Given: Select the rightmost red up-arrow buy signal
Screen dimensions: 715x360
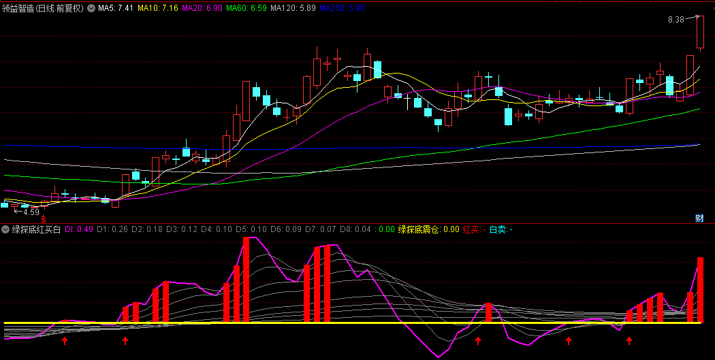Looking at the screenshot, I should 629,340.
